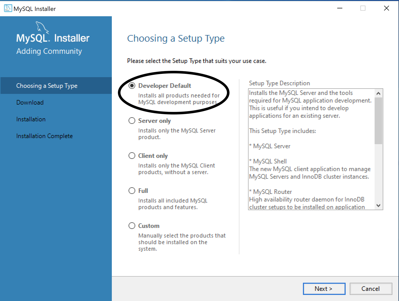Screen dimensions: 399x301
Task: Close the MySQL Installer window
Action: [387, 8]
